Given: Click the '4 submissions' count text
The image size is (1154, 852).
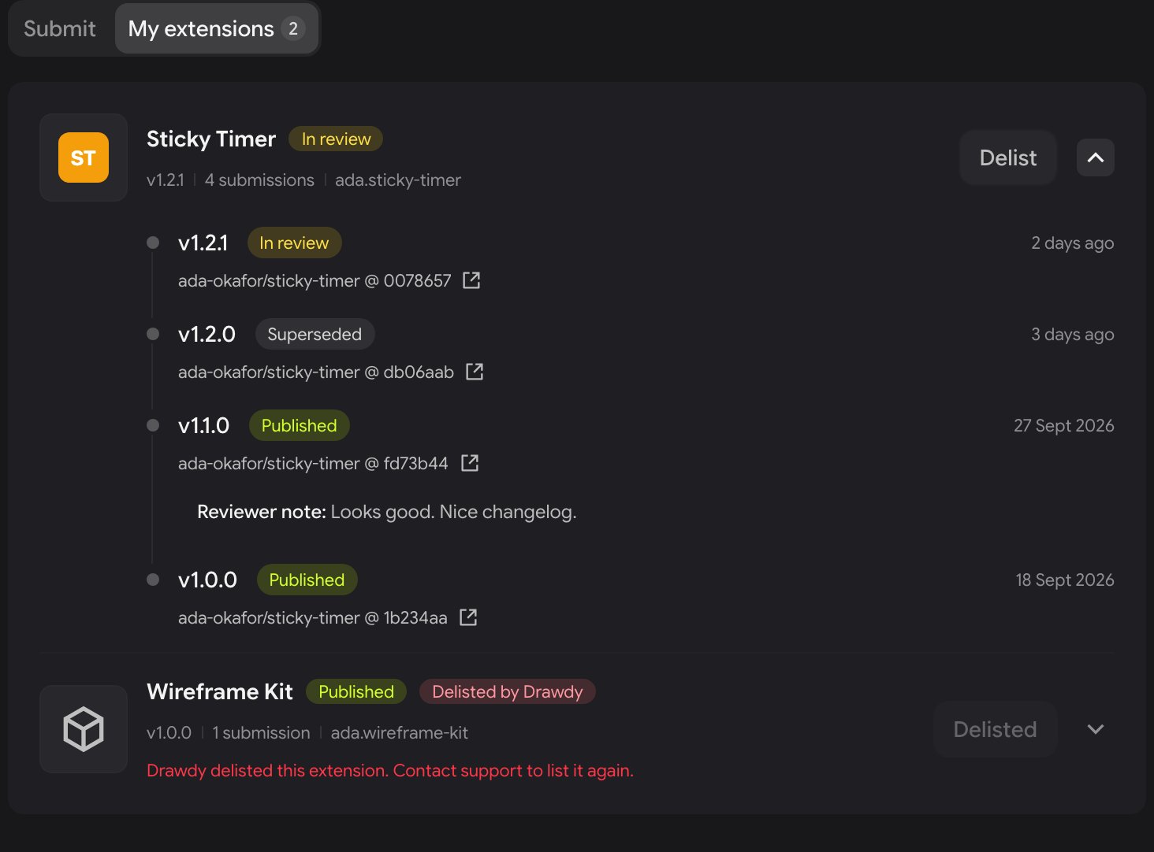Looking at the screenshot, I should pyautogui.click(x=259, y=180).
